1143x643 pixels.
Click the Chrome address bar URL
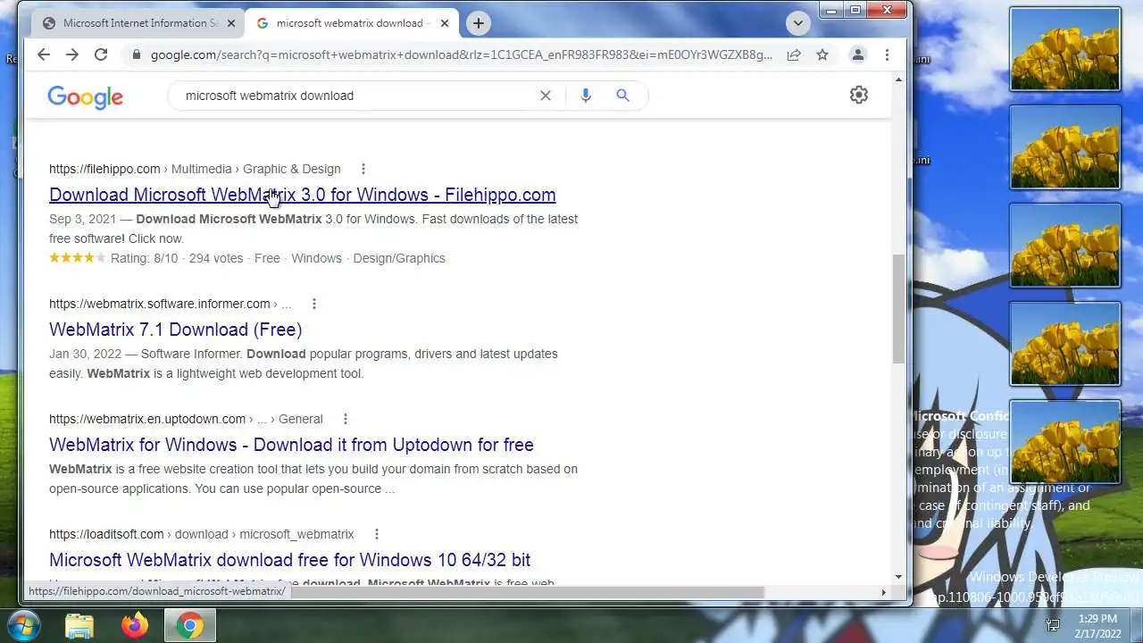click(462, 54)
